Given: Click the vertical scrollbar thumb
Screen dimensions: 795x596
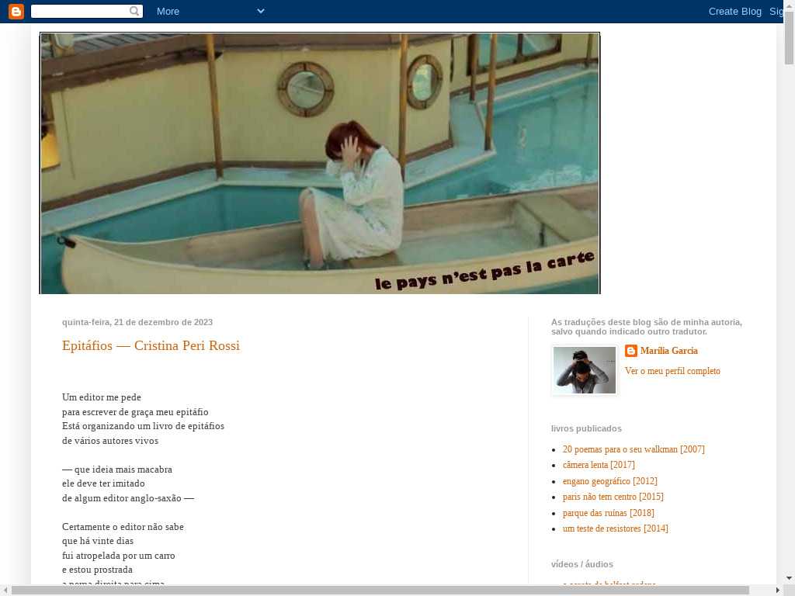Looking at the screenshot, I should tap(789, 38).
